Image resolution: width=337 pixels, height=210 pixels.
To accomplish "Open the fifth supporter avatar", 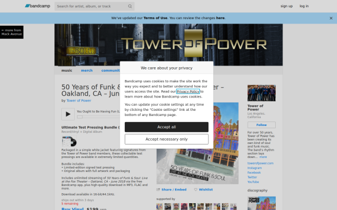I will coord(192,207).
